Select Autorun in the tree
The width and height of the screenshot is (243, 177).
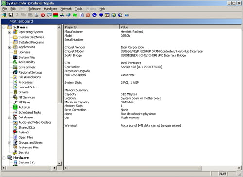24,107
